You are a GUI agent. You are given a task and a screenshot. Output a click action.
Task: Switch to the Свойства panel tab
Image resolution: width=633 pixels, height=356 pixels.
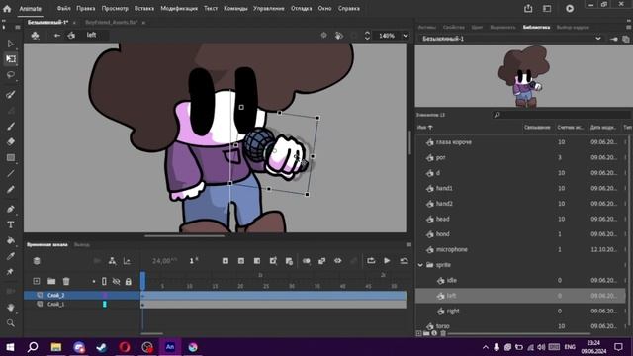tap(453, 27)
